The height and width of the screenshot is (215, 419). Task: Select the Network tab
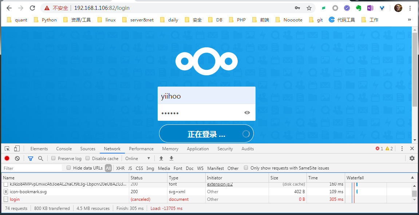(112, 149)
